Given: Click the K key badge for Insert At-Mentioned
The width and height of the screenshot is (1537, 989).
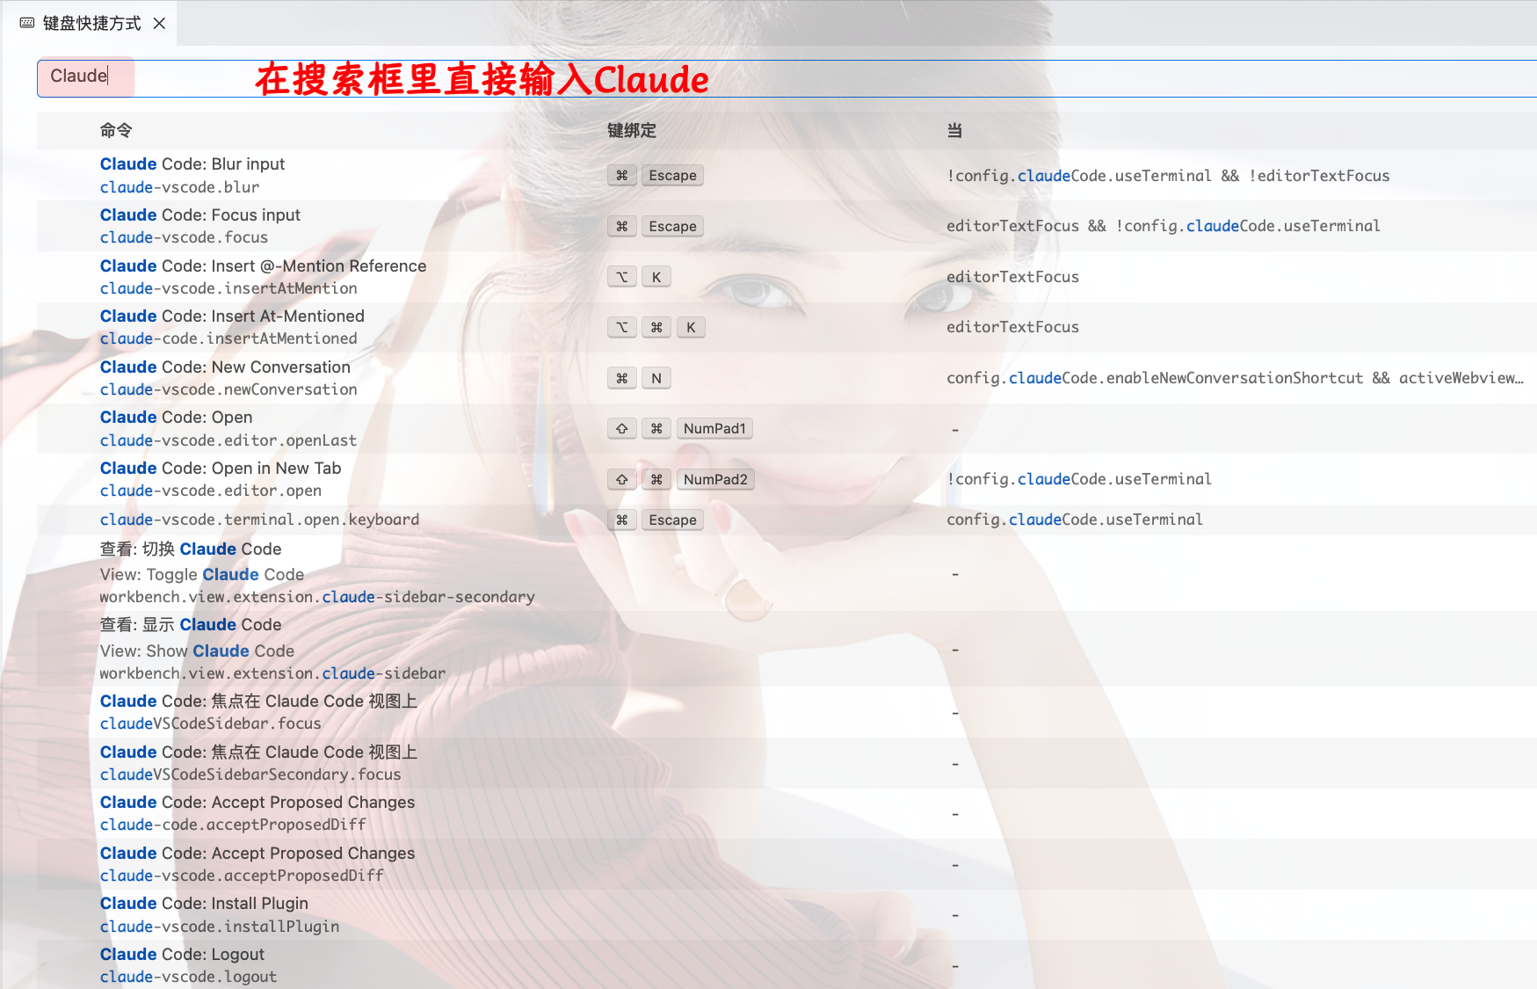Looking at the screenshot, I should (x=691, y=327).
